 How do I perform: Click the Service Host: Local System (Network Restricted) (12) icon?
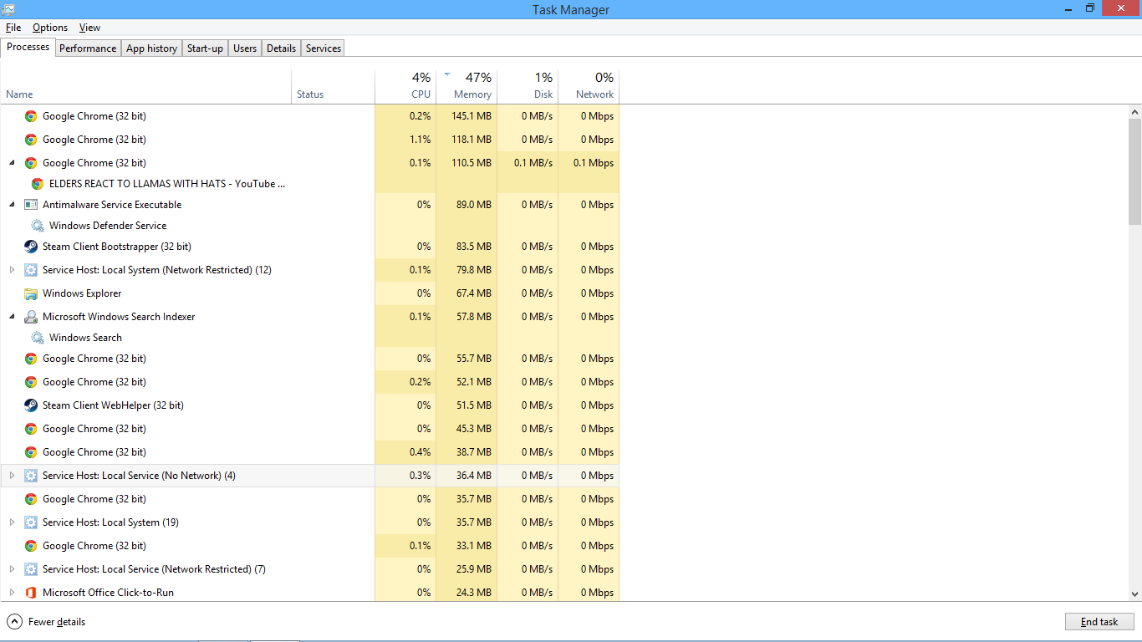tap(31, 270)
